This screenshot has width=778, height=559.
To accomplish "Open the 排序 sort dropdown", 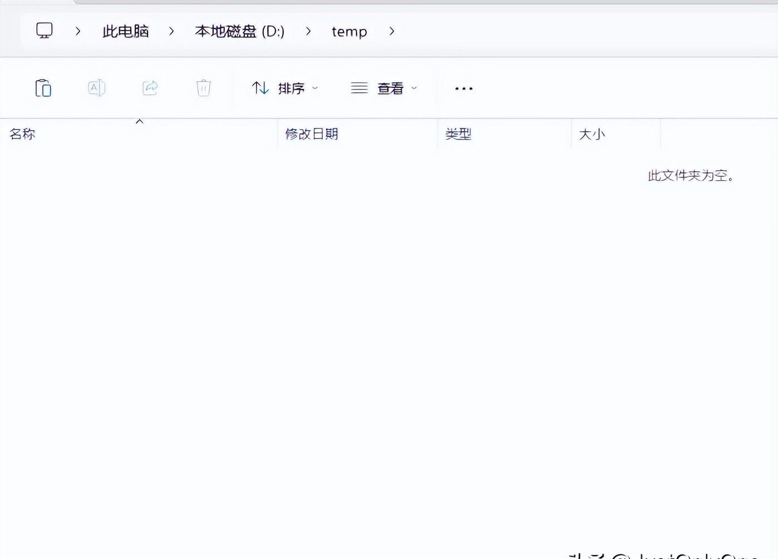I will (x=284, y=88).
